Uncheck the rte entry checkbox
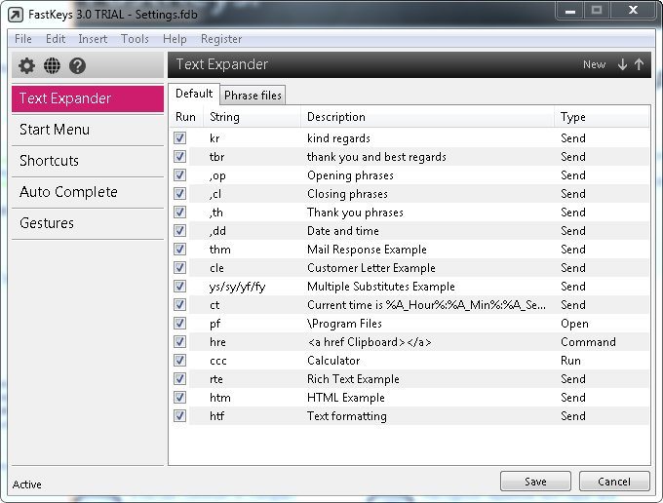This screenshot has height=503, width=663. [179, 379]
